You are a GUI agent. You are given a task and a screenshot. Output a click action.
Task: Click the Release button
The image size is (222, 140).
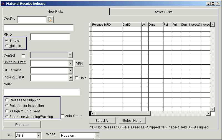click(22, 125)
